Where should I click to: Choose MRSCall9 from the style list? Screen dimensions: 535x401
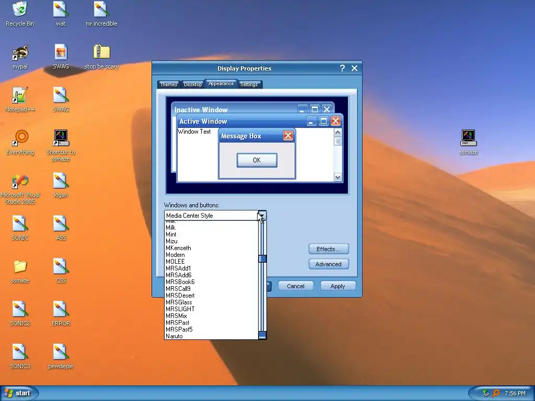coord(211,288)
